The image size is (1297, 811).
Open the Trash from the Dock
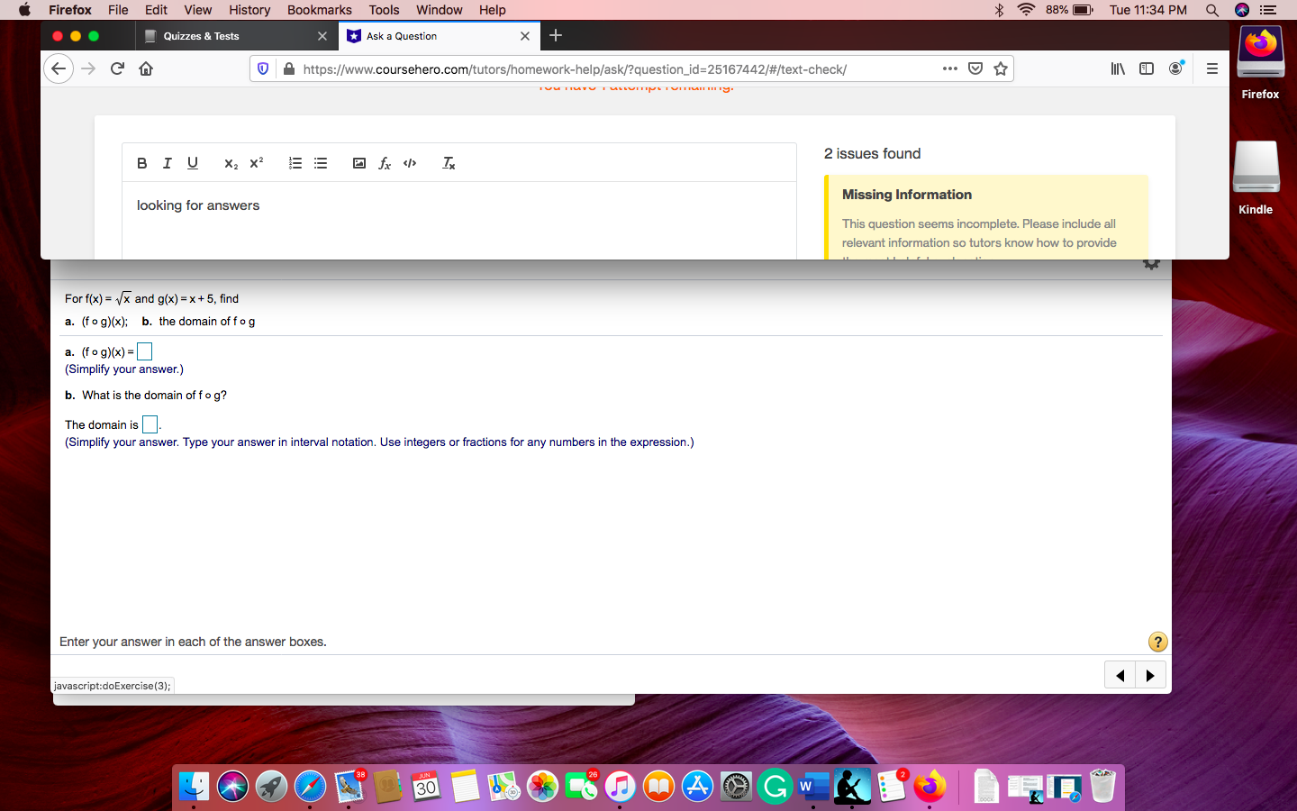click(1102, 787)
